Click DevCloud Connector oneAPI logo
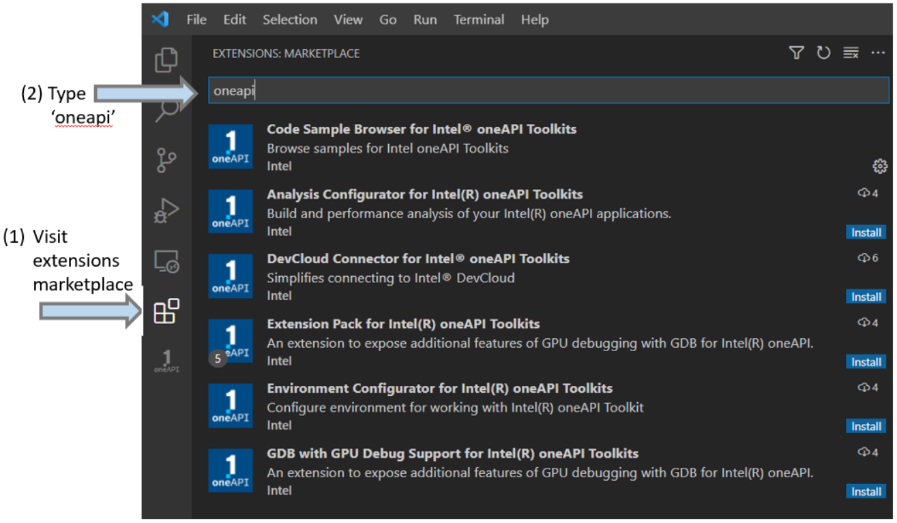 point(231,276)
